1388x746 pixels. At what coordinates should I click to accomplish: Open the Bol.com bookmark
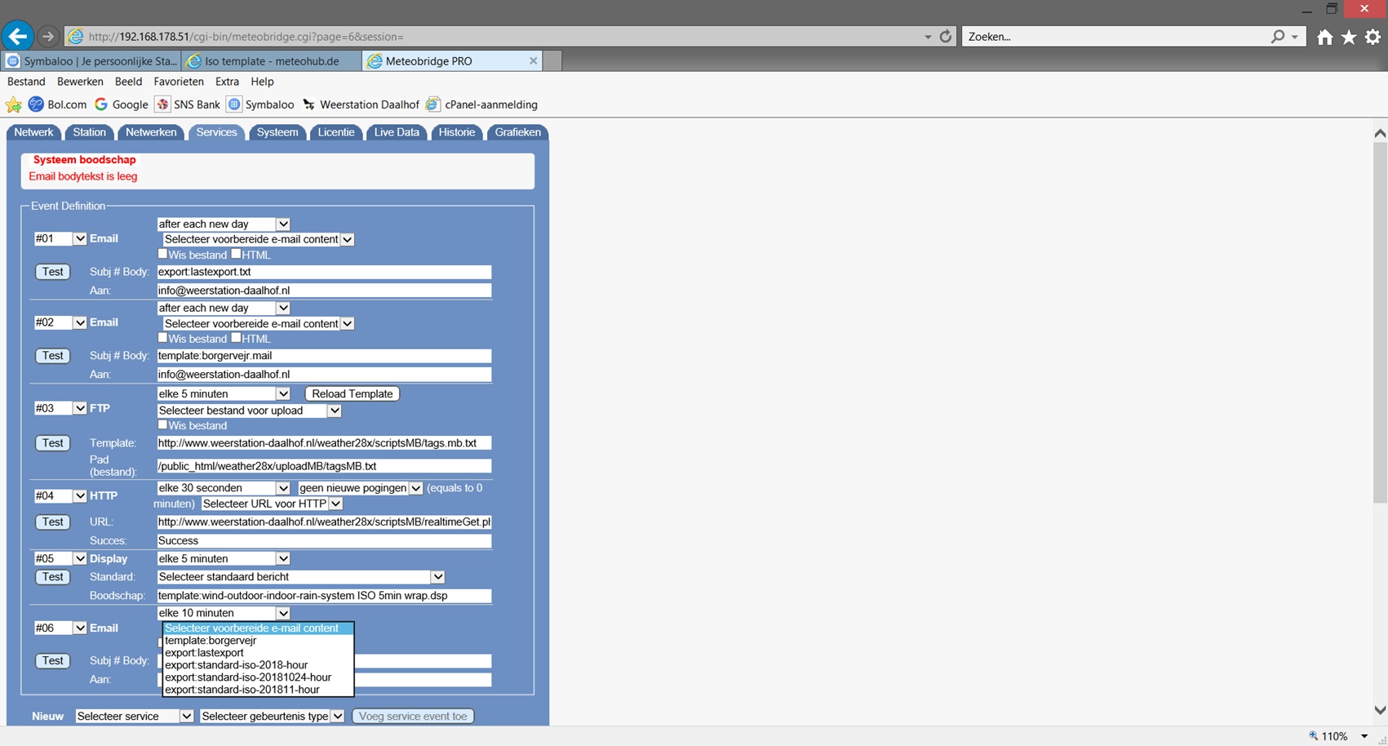coord(57,104)
